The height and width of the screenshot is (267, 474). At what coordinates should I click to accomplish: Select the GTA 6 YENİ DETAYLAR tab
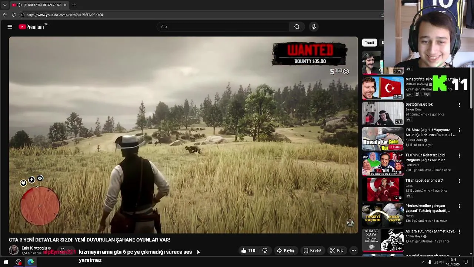coord(39,5)
